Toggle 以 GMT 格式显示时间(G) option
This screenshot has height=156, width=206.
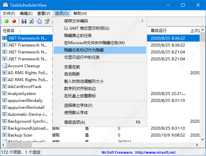[x=87, y=28]
